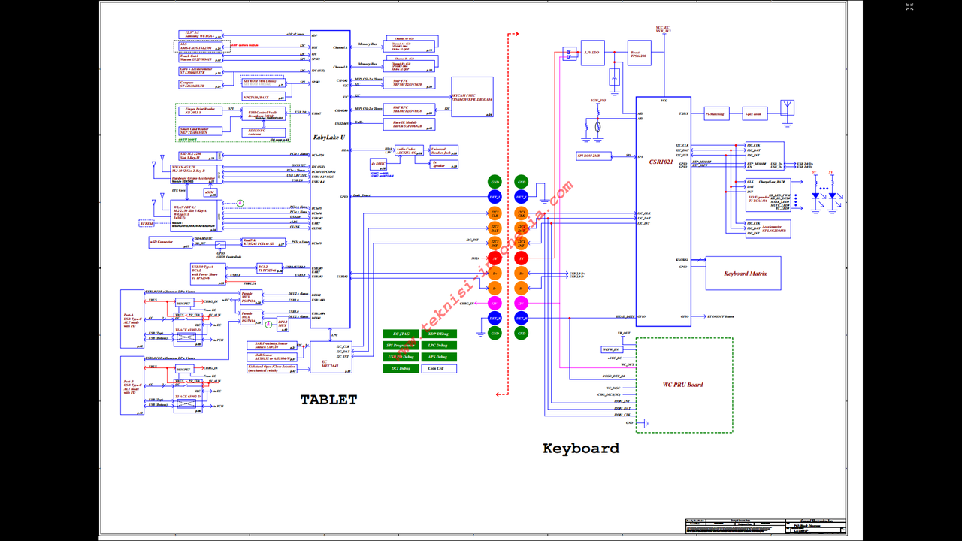Click the LPC Debug green box
The width and height of the screenshot is (962, 541).
[437, 346]
